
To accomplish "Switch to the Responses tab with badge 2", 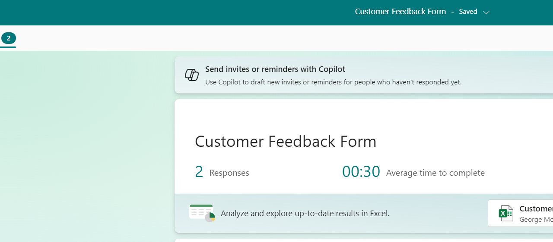I will (8, 38).
